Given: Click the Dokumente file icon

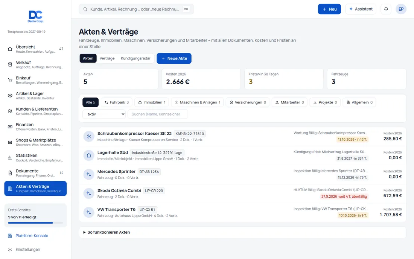Looking at the screenshot, I should point(10,173).
